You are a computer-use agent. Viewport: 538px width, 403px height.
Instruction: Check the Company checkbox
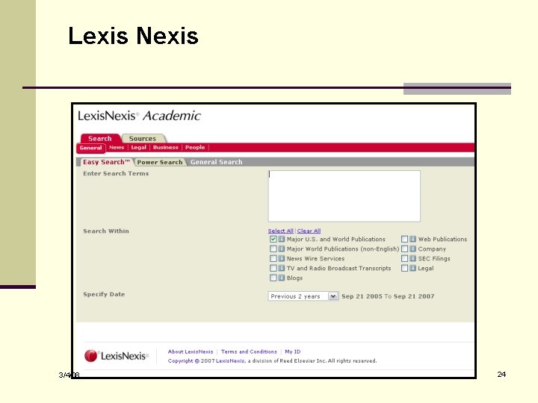[x=404, y=249]
